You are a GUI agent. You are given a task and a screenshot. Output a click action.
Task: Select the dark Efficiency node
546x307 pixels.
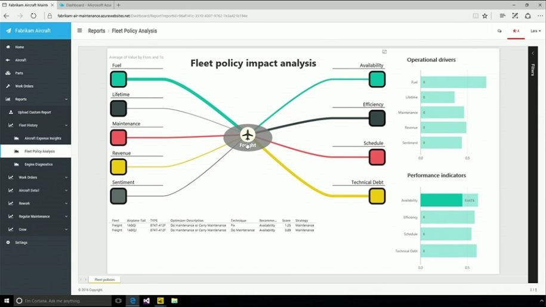377,118
